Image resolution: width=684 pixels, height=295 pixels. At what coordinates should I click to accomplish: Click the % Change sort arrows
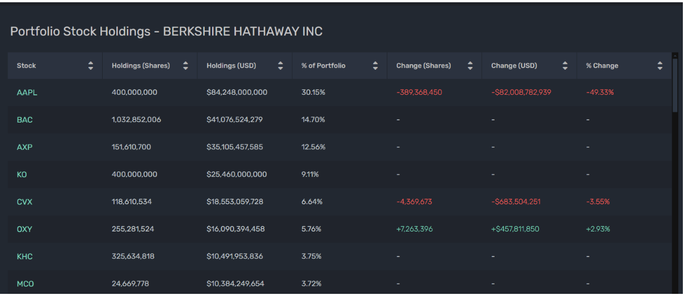(x=660, y=66)
